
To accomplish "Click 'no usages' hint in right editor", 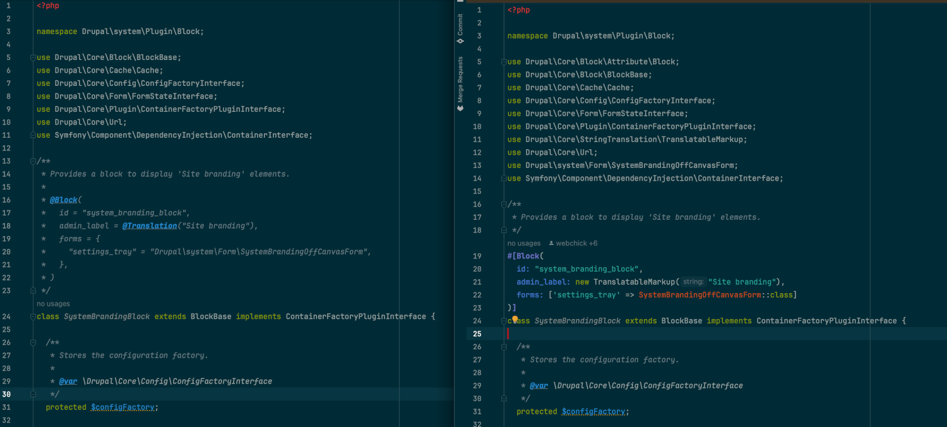I will click(x=524, y=243).
